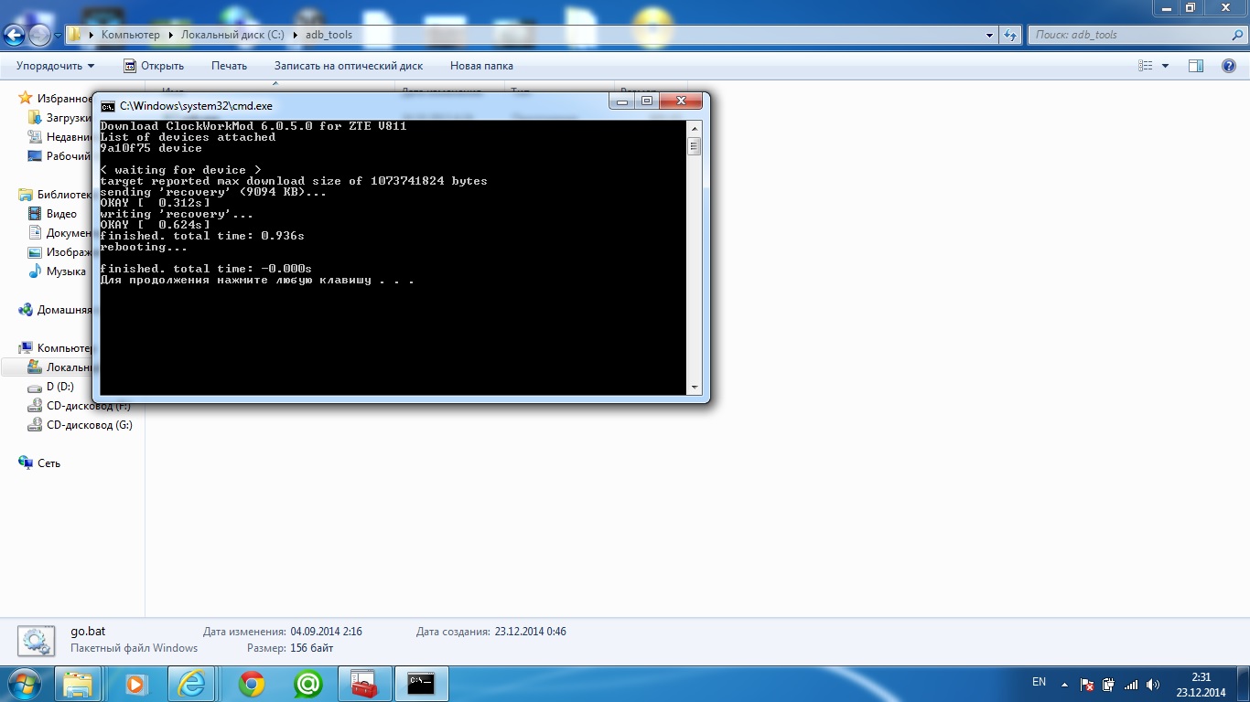
Task: Toggle the preview pane button
Action: 1195,66
